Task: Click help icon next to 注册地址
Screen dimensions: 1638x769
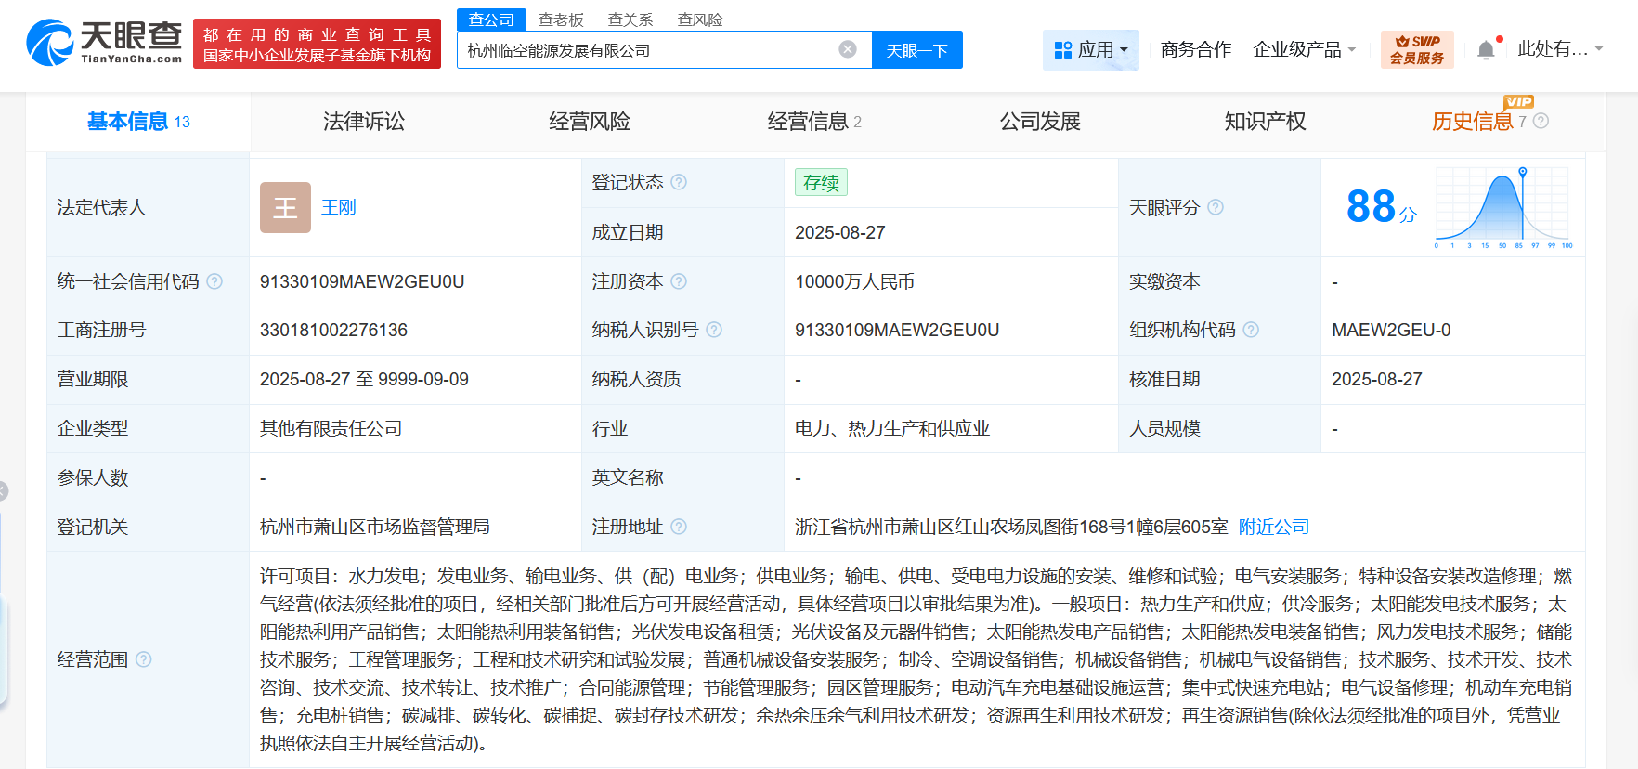Action: (679, 527)
